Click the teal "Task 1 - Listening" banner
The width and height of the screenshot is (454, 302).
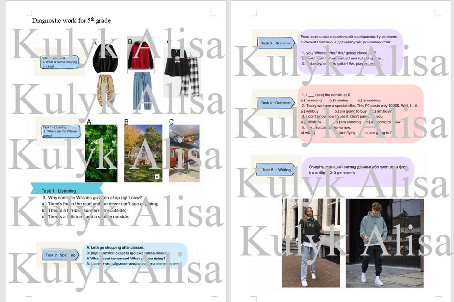click(x=67, y=188)
